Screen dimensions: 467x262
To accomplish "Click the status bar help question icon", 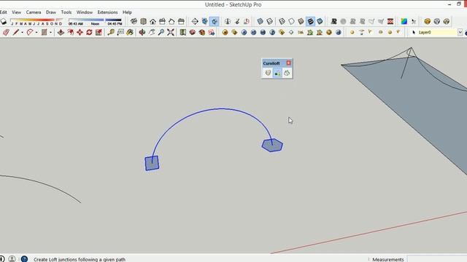I will click(x=24, y=259).
